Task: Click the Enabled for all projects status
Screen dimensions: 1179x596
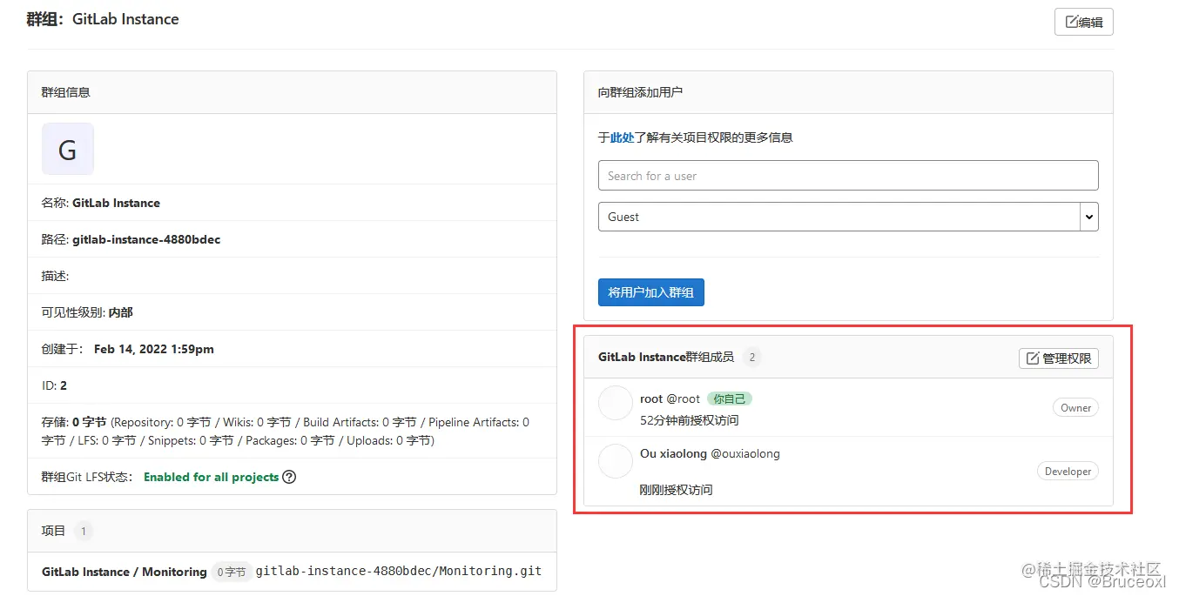Action: coord(211,477)
